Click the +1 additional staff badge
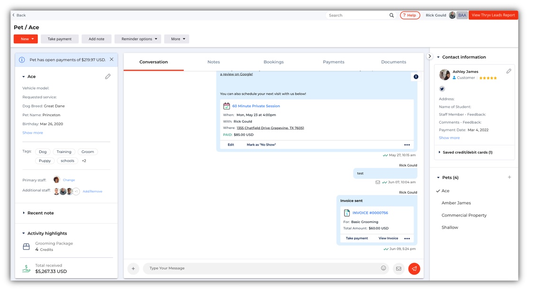 76,192
